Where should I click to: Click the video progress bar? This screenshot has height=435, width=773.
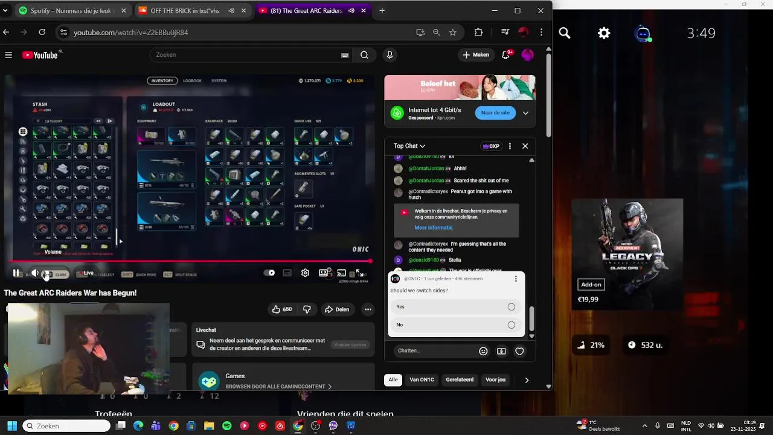coord(190,262)
